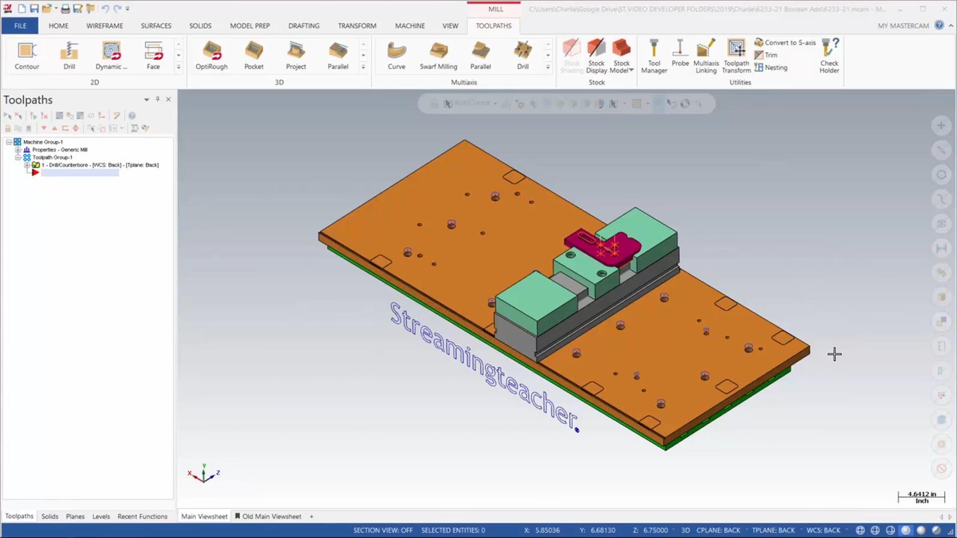The width and height of the screenshot is (957, 538).
Task: Expand the Toolpath Group-1 tree node
Action: [x=17, y=157]
